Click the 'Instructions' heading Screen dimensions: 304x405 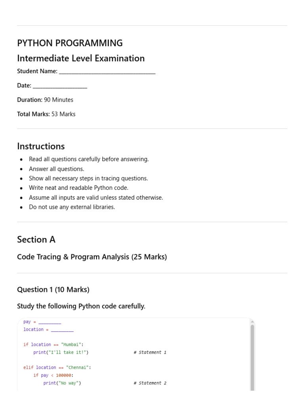pyautogui.click(x=41, y=146)
